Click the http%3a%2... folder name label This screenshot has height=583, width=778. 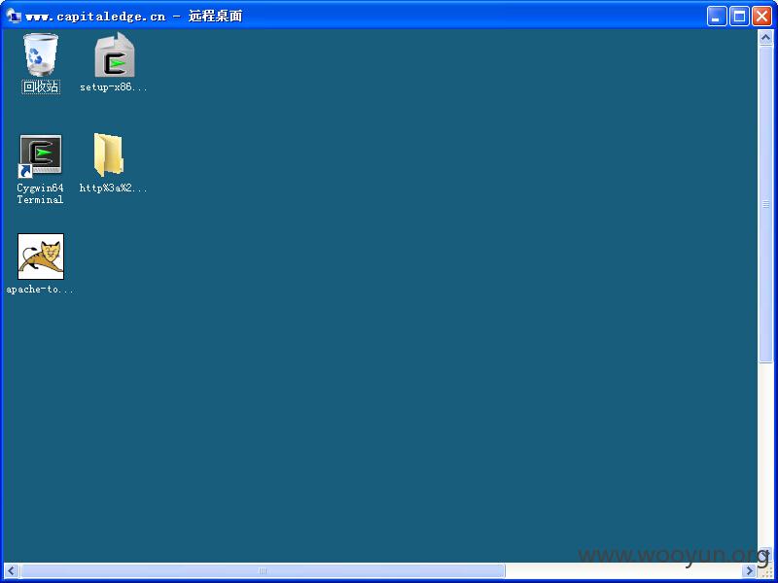[113, 188]
